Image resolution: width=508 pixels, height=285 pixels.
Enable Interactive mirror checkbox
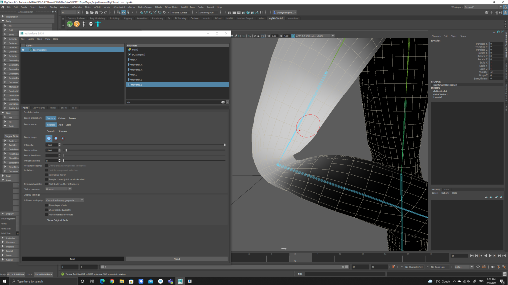tap(47, 175)
